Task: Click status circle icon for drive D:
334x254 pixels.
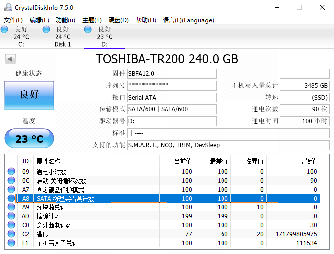Action: 88,29
